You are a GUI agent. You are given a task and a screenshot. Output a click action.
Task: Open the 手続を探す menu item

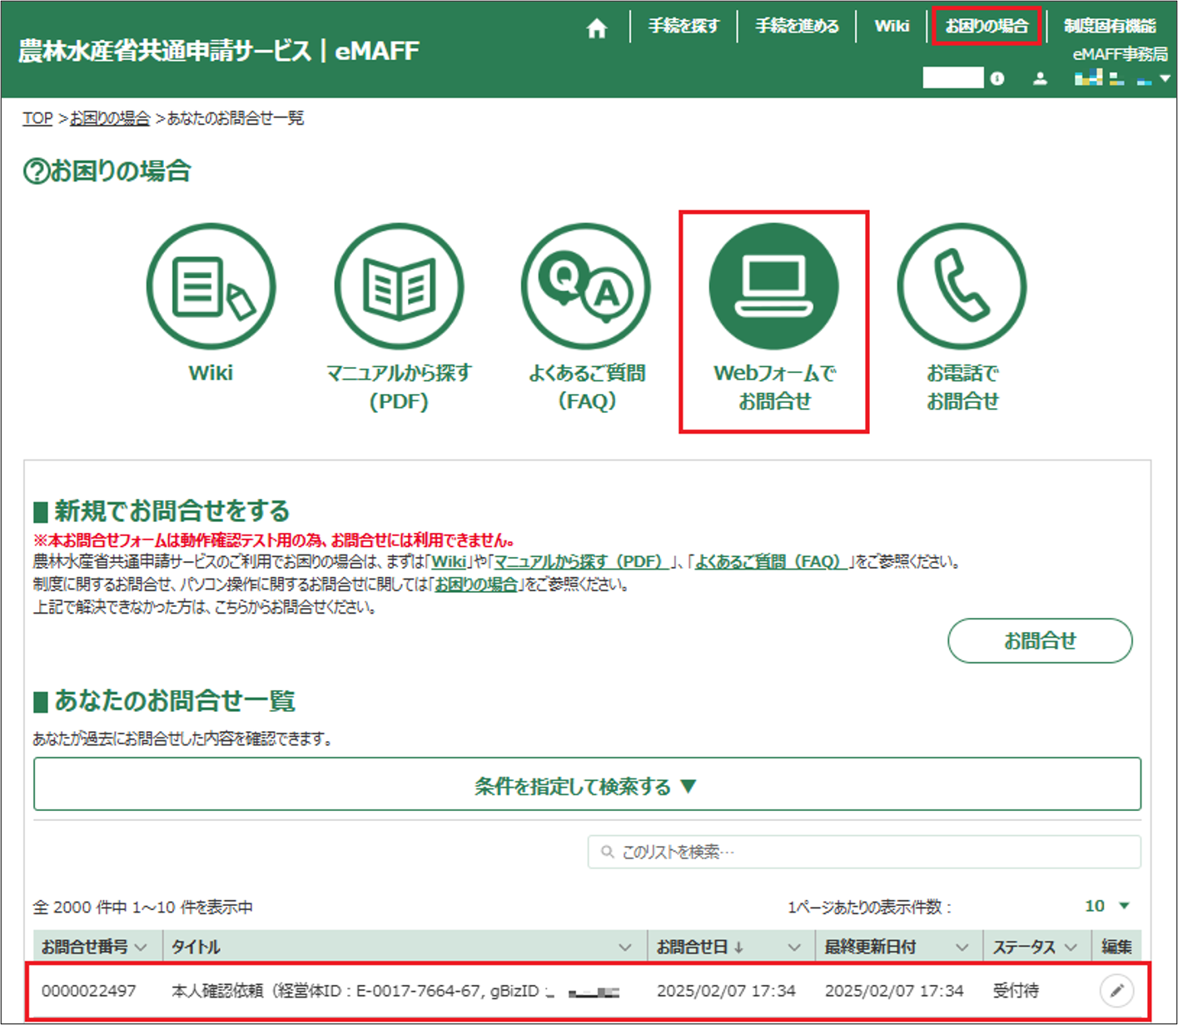click(683, 26)
